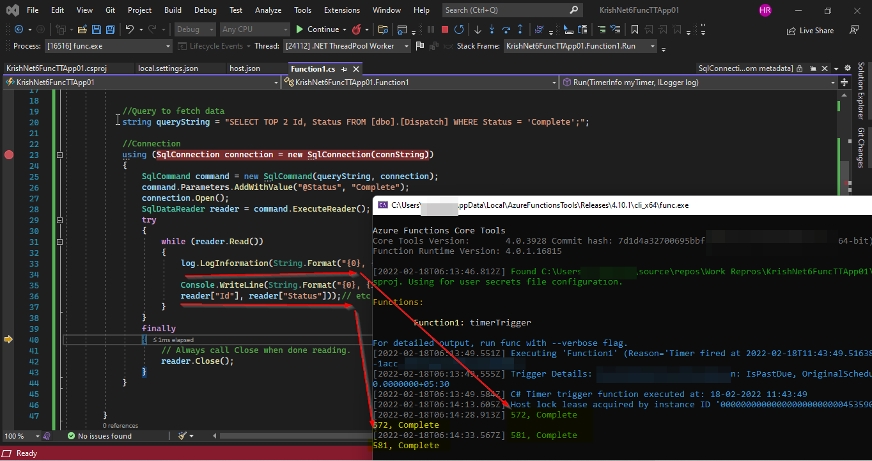872x461 pixels.
Task: Click the Step Into icon
Action: 492,29
